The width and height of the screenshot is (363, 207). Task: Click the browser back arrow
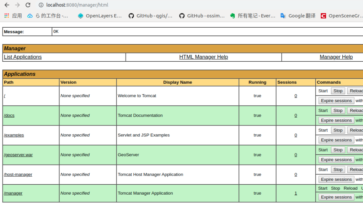(7, 5)
